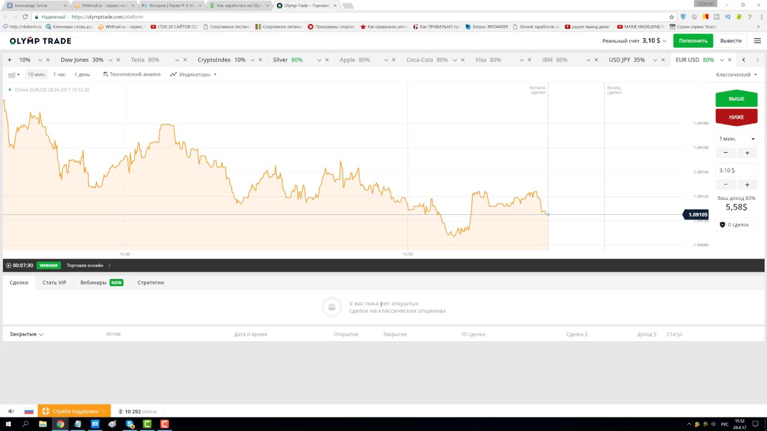
Task: Click the browser address bar URL
Action: point(107,17)
